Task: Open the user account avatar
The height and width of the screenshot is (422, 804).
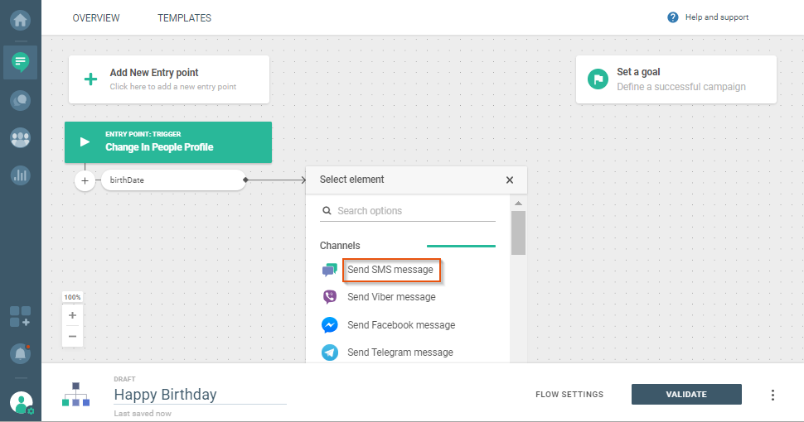Action: click(x=21, y=403)
